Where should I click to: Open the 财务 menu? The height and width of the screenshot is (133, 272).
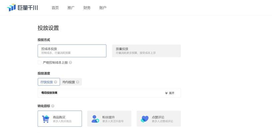[87, 8]
